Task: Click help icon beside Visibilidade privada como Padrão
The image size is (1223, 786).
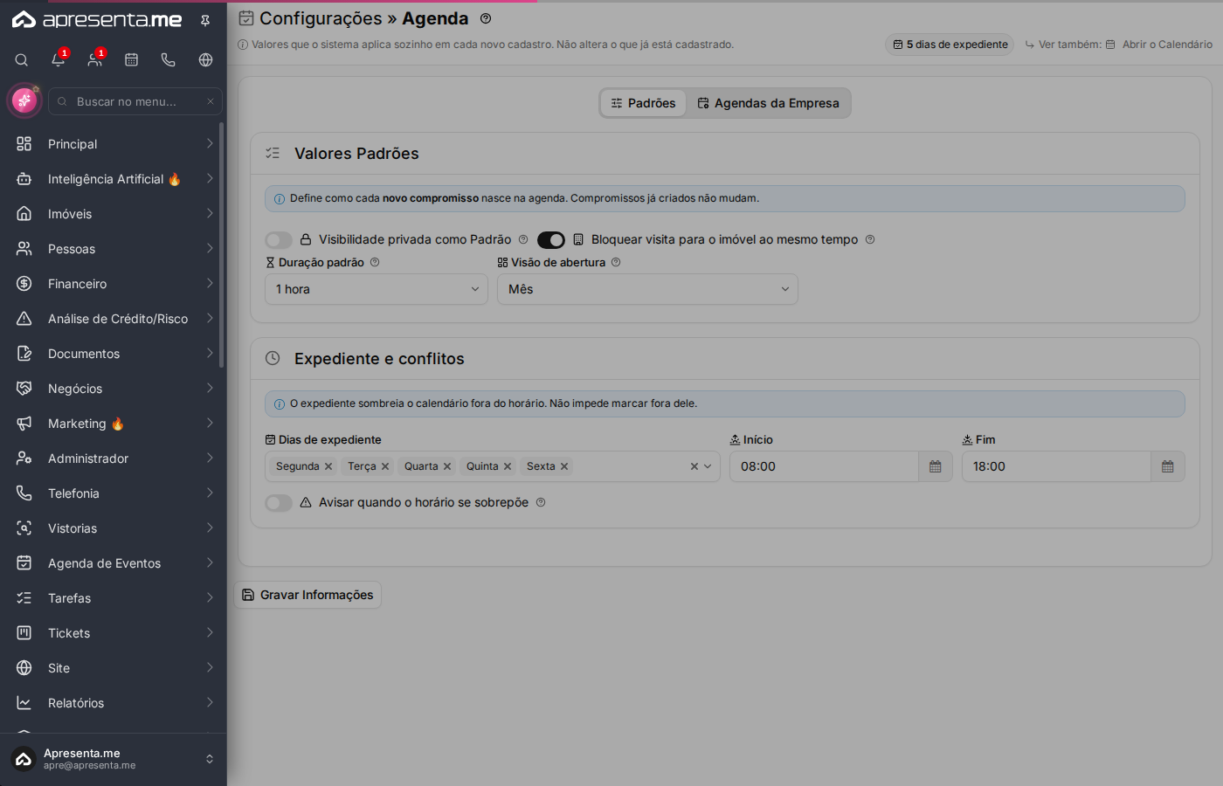Action: (x=523, y=239)
